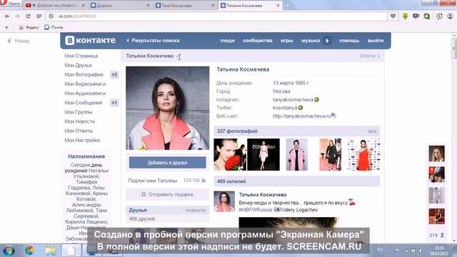Open the tanyakosmacheva.ru website link
This screenshot has width=457, height=257.
tap(302, 116)
